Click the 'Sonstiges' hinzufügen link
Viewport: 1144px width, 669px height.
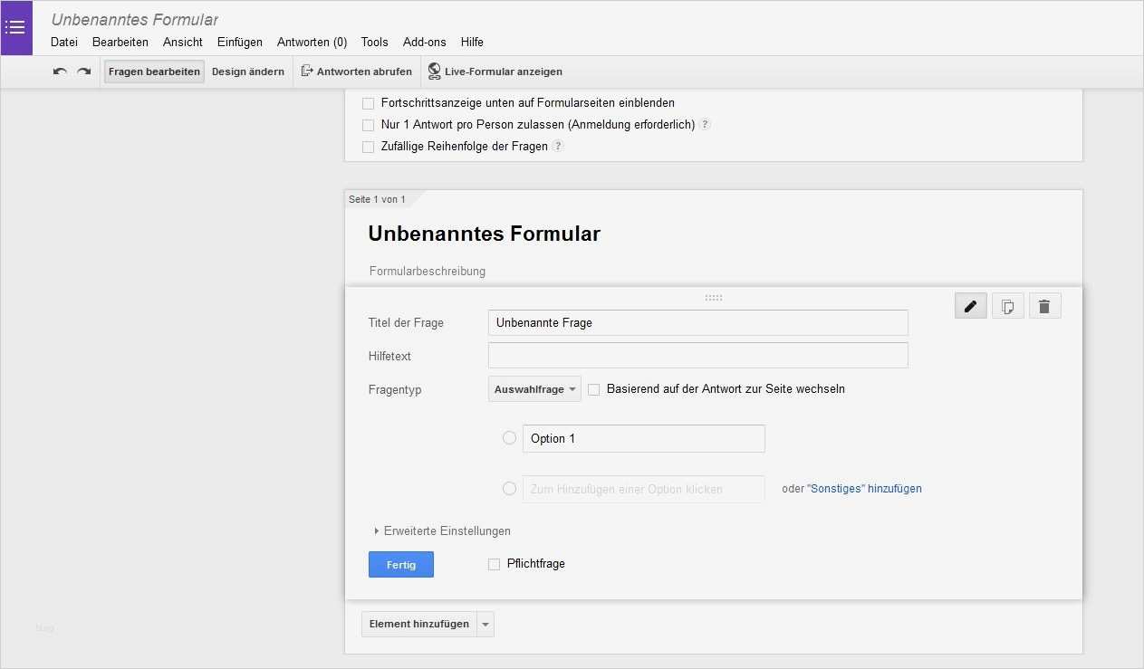863,489
